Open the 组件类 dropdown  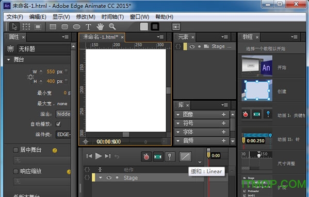[63, 135]
